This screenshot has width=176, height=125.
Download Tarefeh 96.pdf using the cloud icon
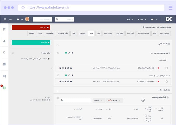coord(71,68)
